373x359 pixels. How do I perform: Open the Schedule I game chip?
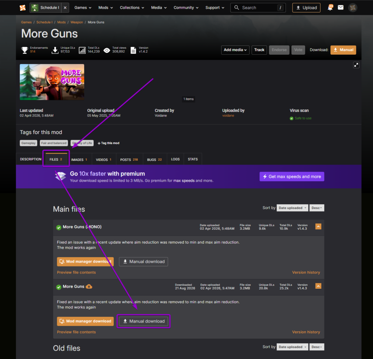pyautogui.click(x=46, y=8)
